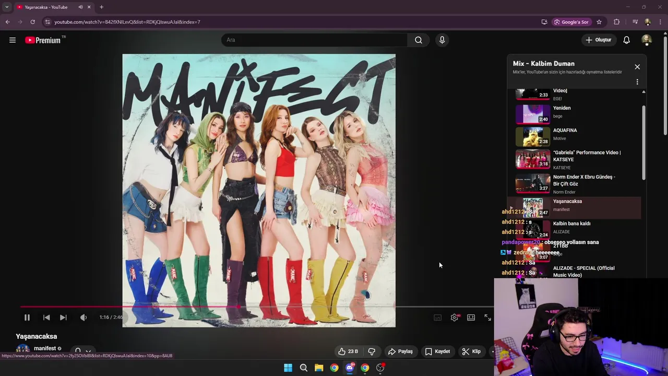Screen dimensions: 668x376
Task: Start voice search with the microphone
Action: [x=442, y=40]
